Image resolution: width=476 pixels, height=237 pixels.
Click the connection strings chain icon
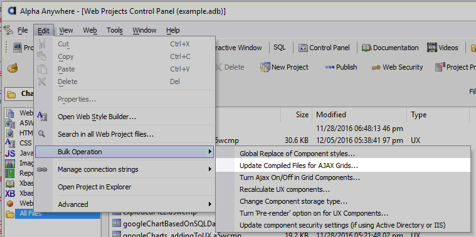coord(42,169)
